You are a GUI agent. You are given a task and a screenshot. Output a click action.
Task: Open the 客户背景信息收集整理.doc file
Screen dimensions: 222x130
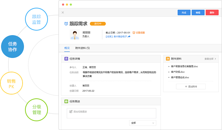coord(185,66)
